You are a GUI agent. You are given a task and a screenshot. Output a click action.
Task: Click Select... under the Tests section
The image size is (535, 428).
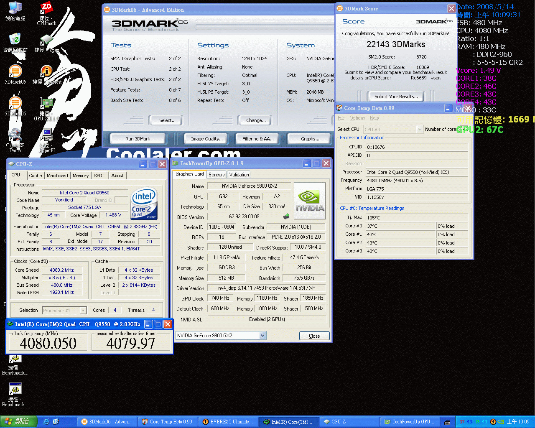tap(167, 120)
